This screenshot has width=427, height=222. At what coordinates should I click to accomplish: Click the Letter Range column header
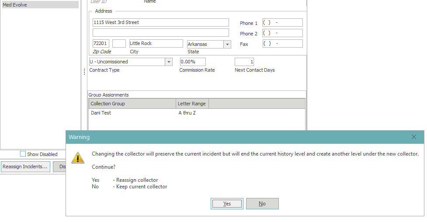click(192, 104)
